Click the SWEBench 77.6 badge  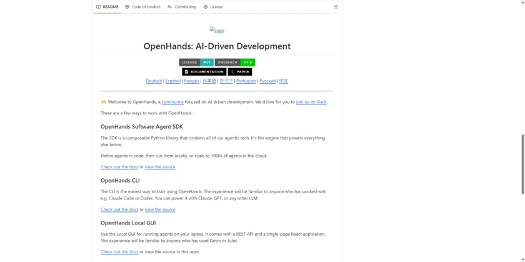point(235,63)
